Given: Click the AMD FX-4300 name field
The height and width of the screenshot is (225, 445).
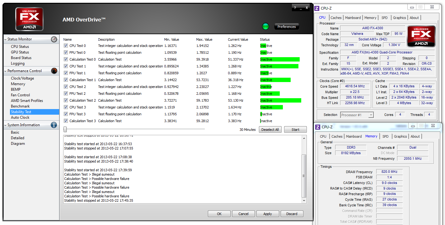Looking at the screenshot, I should pyautogui.click(x=372, y=28).
